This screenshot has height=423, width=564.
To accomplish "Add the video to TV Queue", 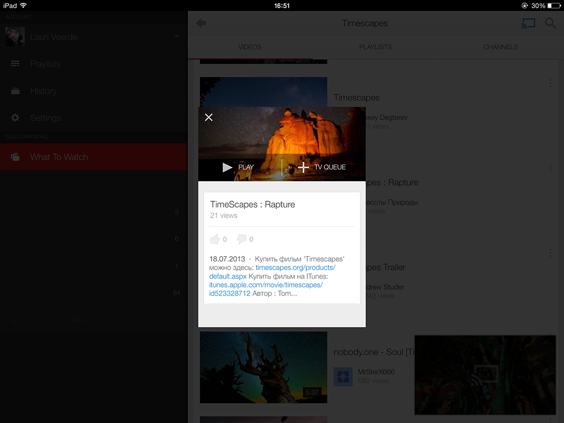I will [322, 168].
